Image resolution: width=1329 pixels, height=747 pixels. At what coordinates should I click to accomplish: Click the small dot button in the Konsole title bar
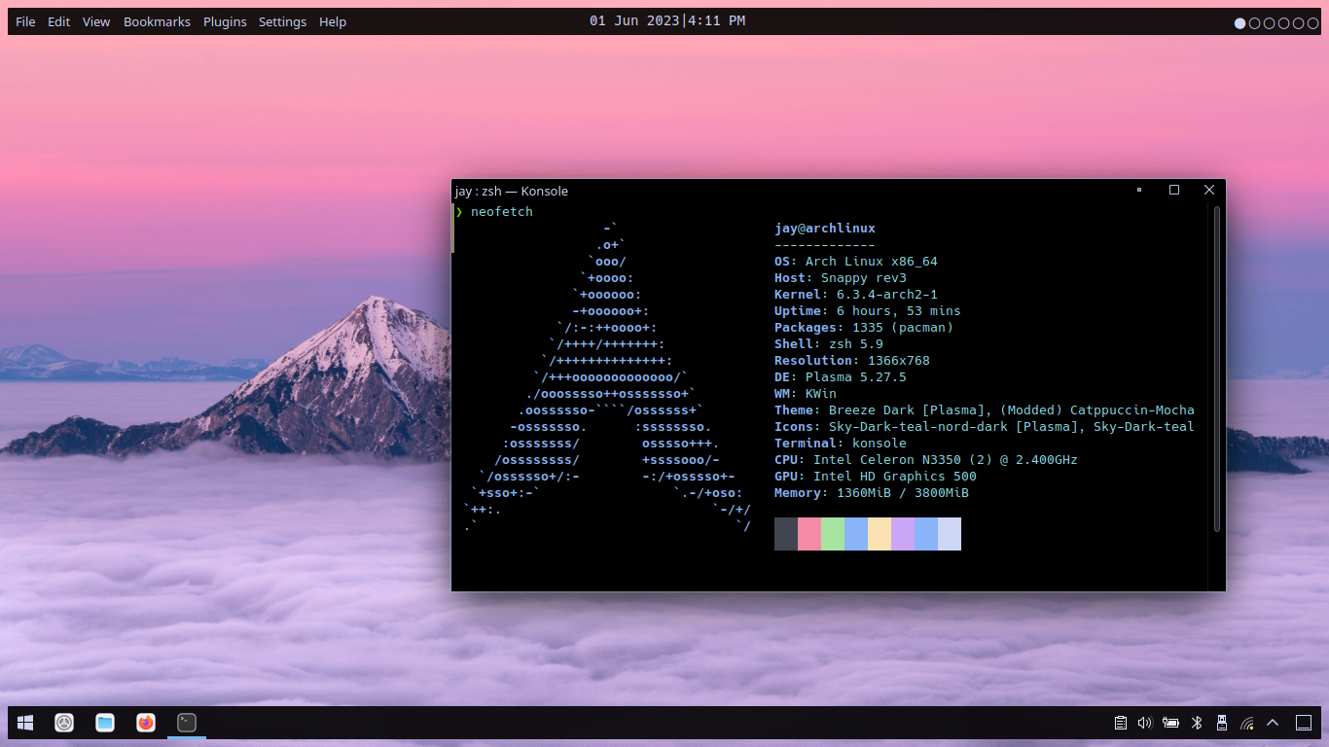(1139, 191)
